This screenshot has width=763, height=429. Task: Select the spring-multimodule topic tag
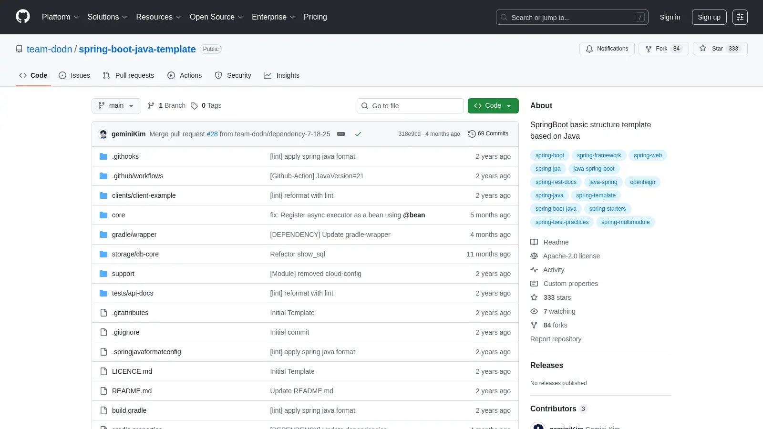click(x=626, y=222)
